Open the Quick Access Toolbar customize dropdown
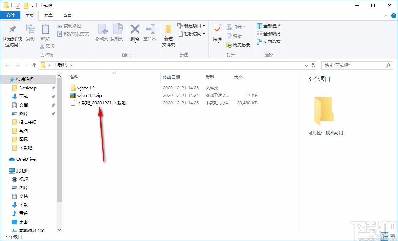Viewport: 398px width, 241px height. click(x=32, y=6)
